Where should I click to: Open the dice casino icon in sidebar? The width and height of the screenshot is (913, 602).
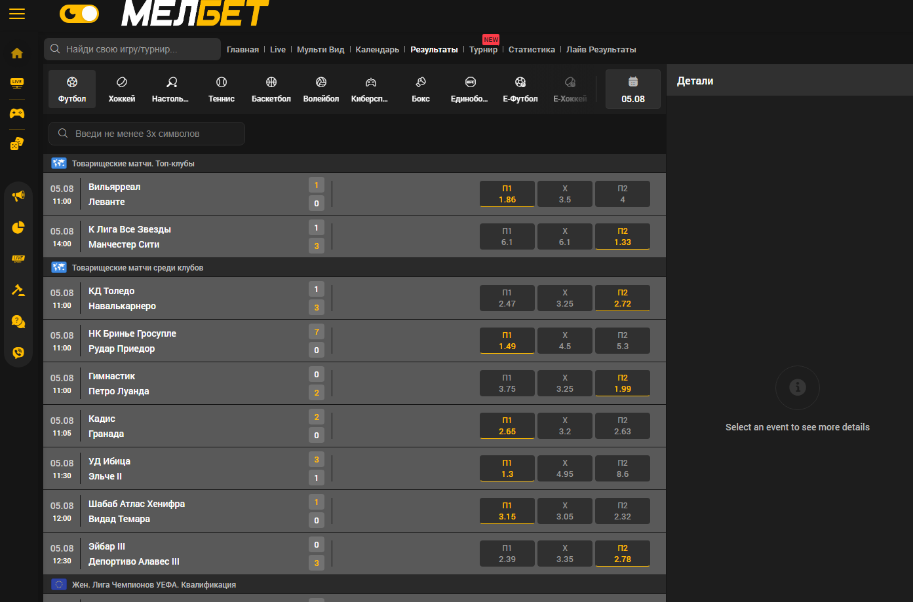17,143
